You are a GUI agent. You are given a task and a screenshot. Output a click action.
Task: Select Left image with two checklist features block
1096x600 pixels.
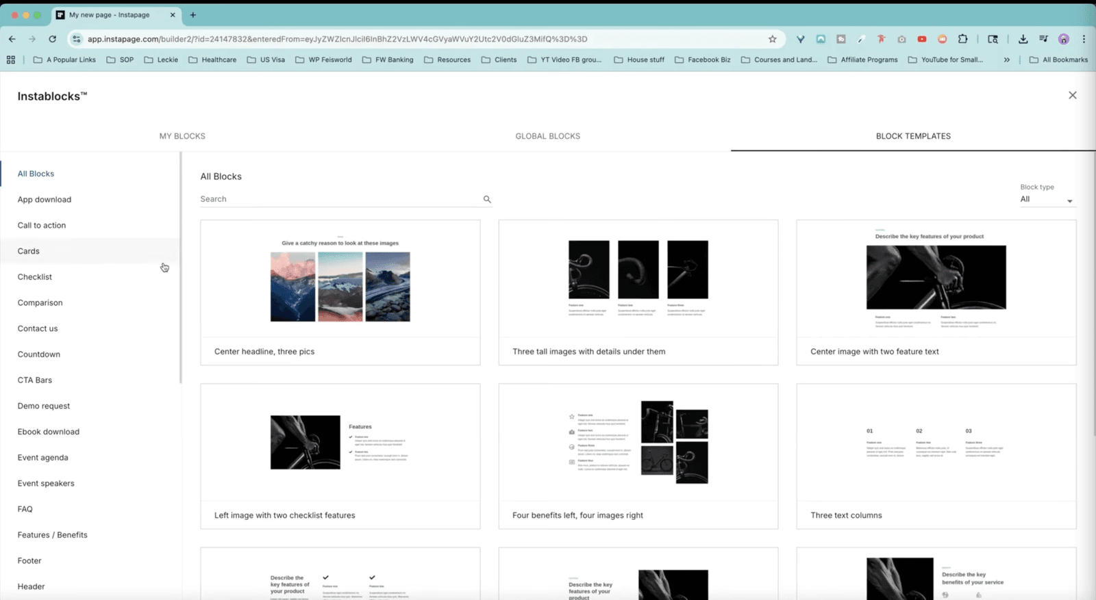340,456
